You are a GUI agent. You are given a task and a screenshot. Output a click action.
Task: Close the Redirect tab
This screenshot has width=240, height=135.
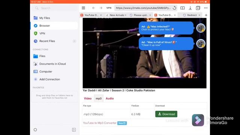tap(199, 15)
